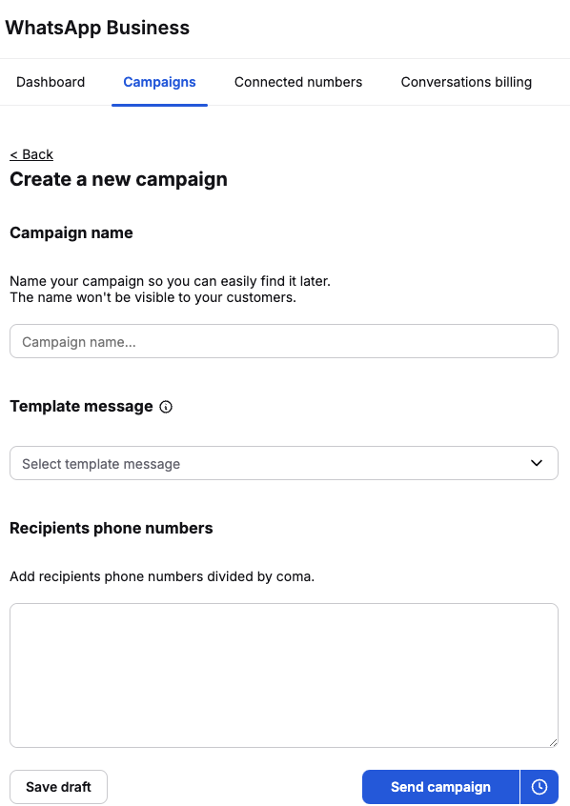
Task: Open the Connected numbers tab
Action: (x=298, y=82)
